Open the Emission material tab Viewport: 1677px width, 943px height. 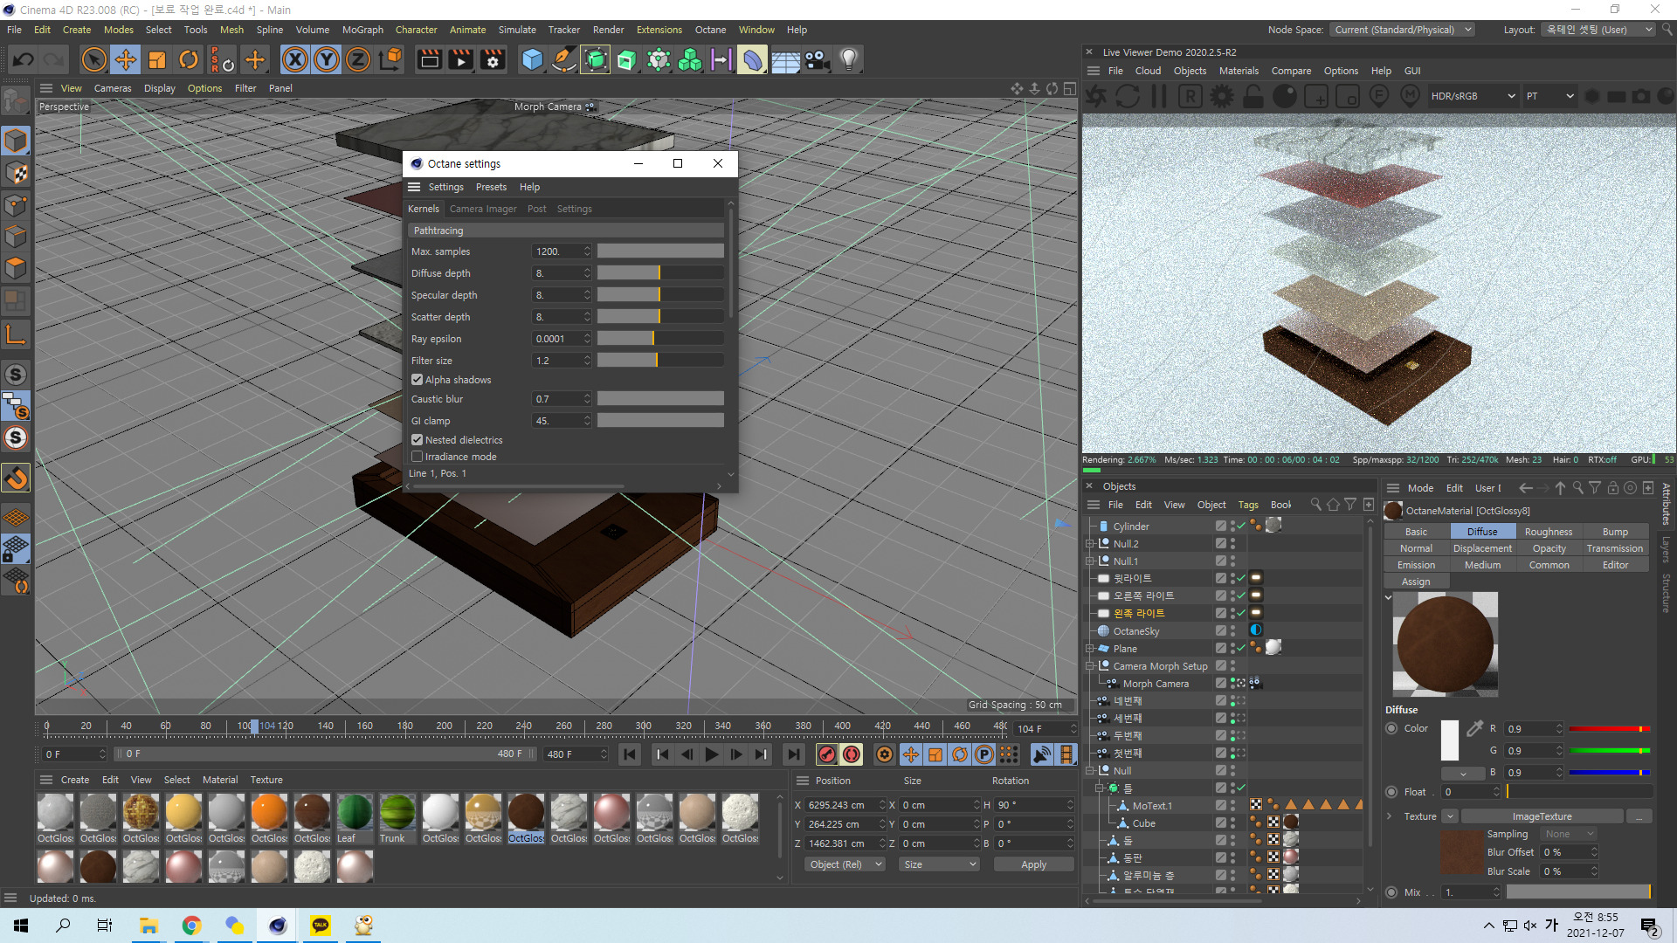point(1416,565)
